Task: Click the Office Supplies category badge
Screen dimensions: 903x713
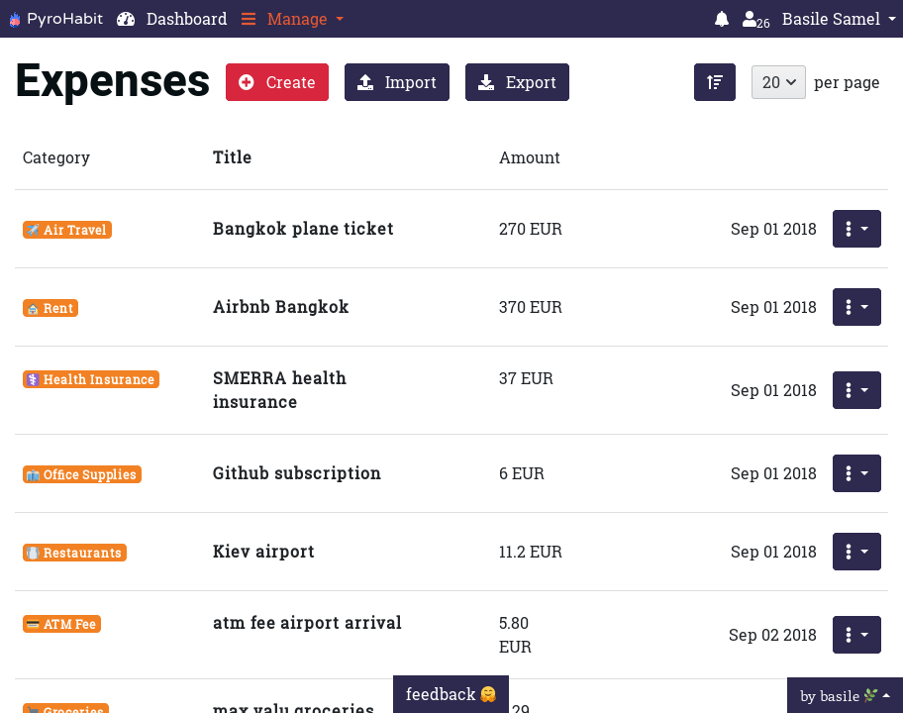Action: point(82,474)
